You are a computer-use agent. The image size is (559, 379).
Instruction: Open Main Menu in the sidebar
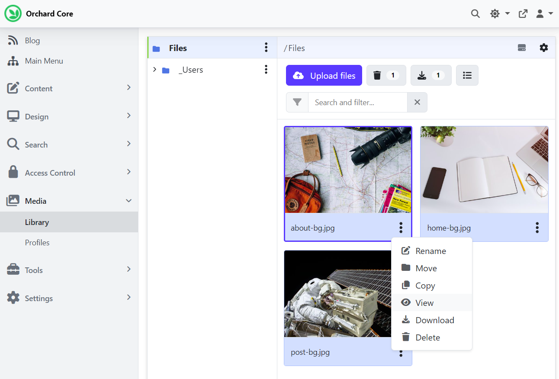[69, 61]
